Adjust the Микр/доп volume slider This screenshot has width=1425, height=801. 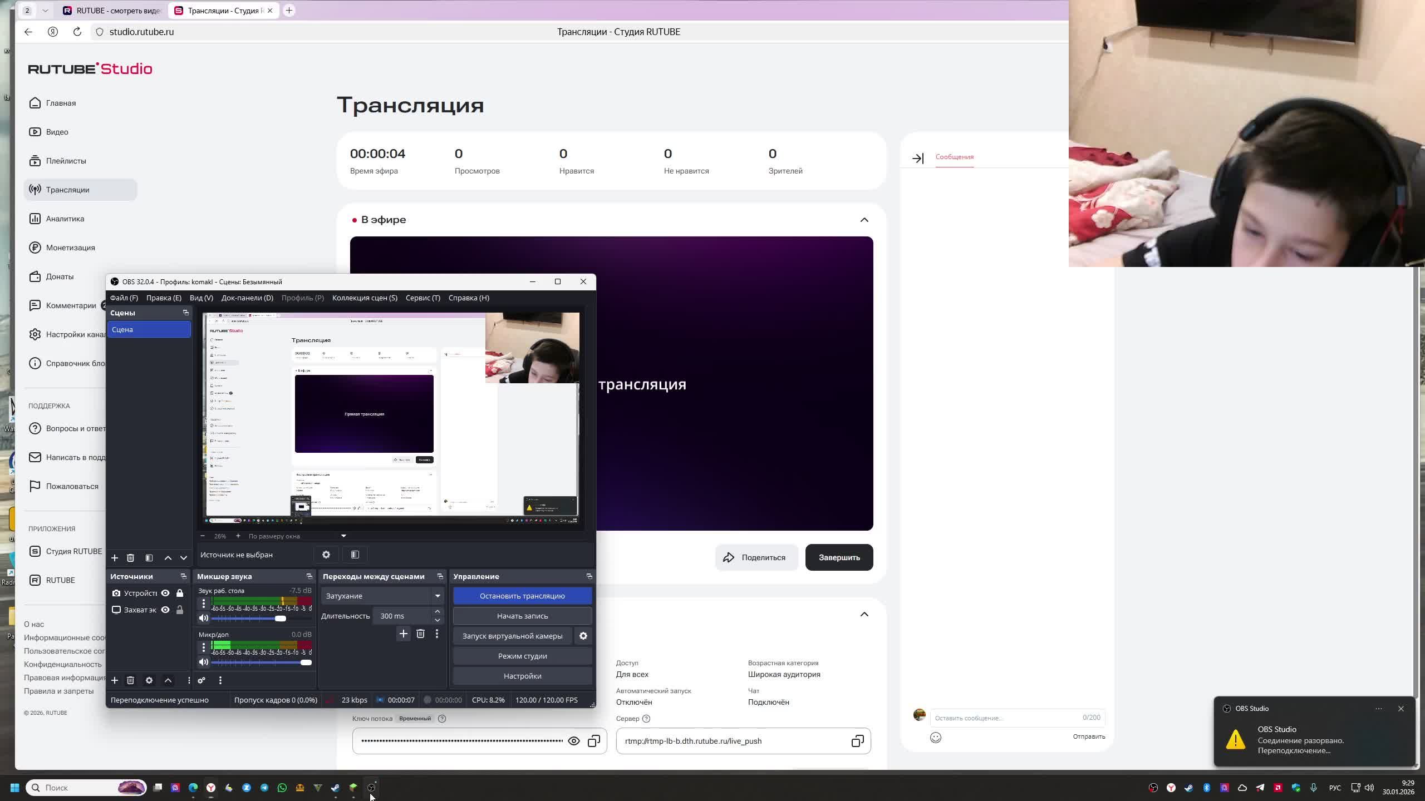[x=306, y=662]
